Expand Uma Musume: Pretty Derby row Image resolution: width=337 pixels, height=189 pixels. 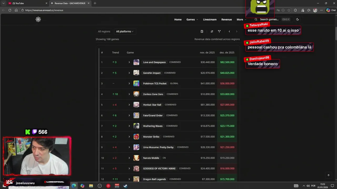click(129, 147)
